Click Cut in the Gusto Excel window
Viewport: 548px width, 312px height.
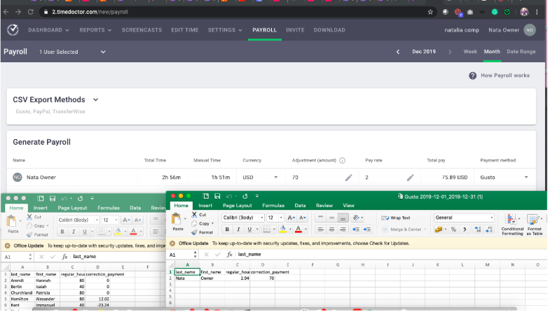pyautogui.click(x=199, y=215)
